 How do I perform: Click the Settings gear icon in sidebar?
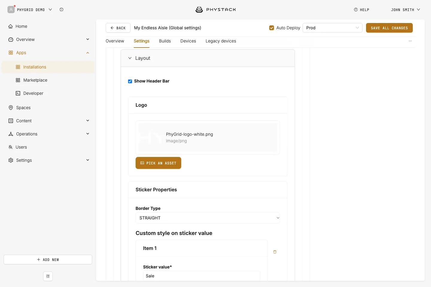[11, 160]
